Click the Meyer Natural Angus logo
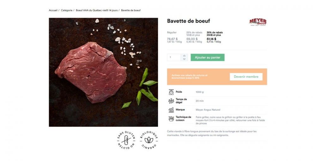Screen dimensions: 316x164 258,22
